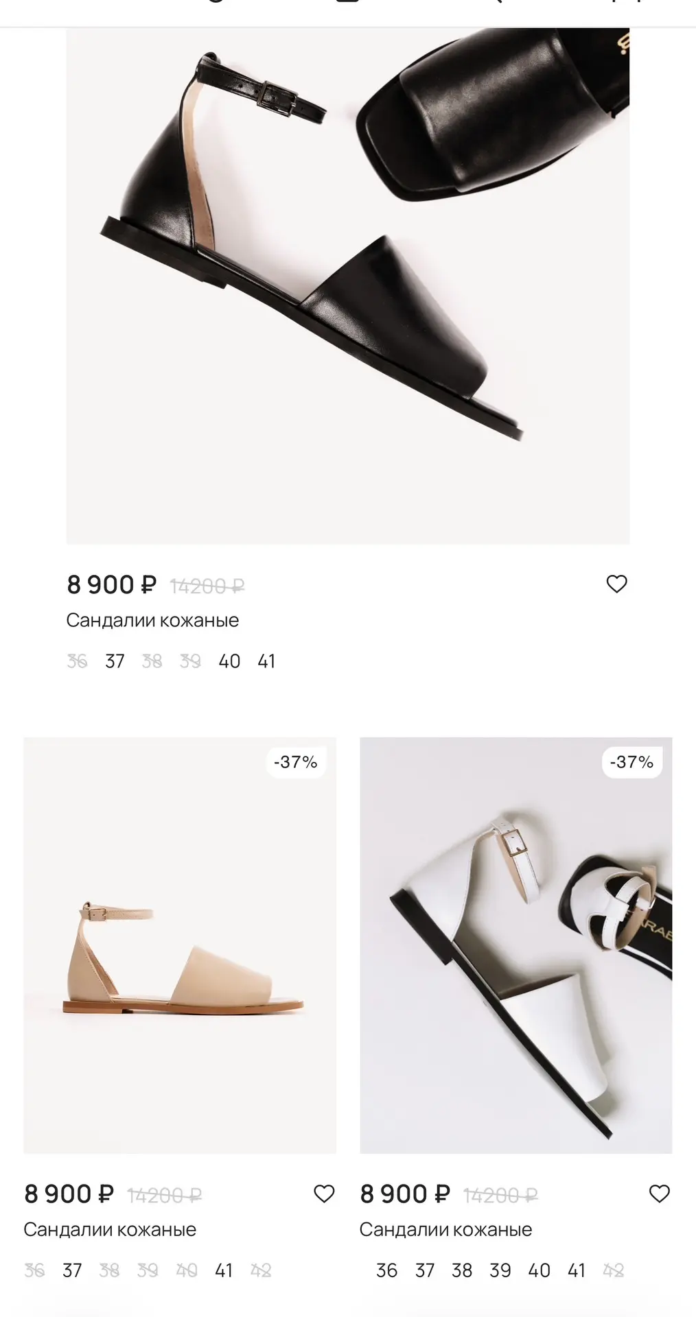Add black leather sandals to favorites
The width and height of the screenshot is (696, 1317).
(x=616, y=584)
